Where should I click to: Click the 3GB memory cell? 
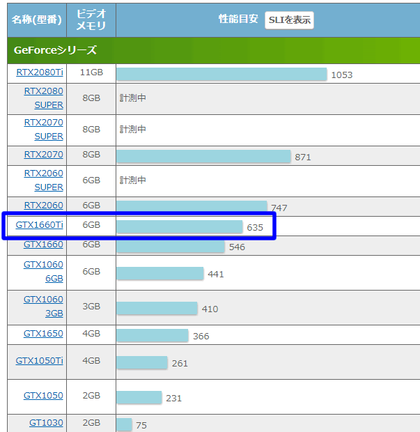click(91, 307)
